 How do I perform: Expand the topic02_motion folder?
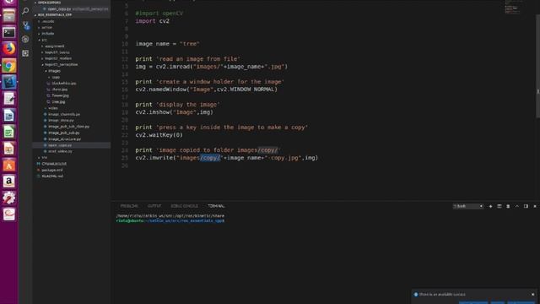point(58,58)
